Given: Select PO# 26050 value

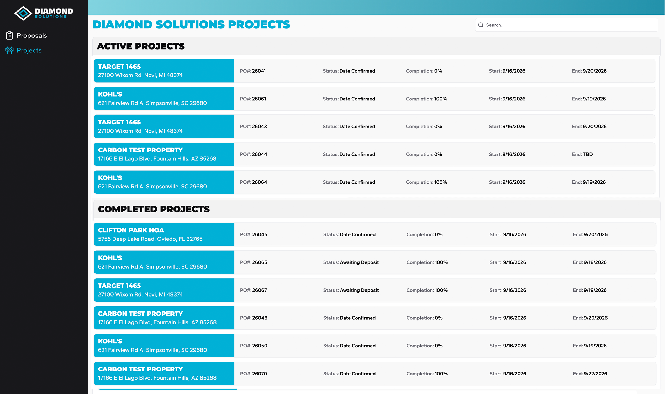Looking at the screenshot, I should (x=260, y=346).
